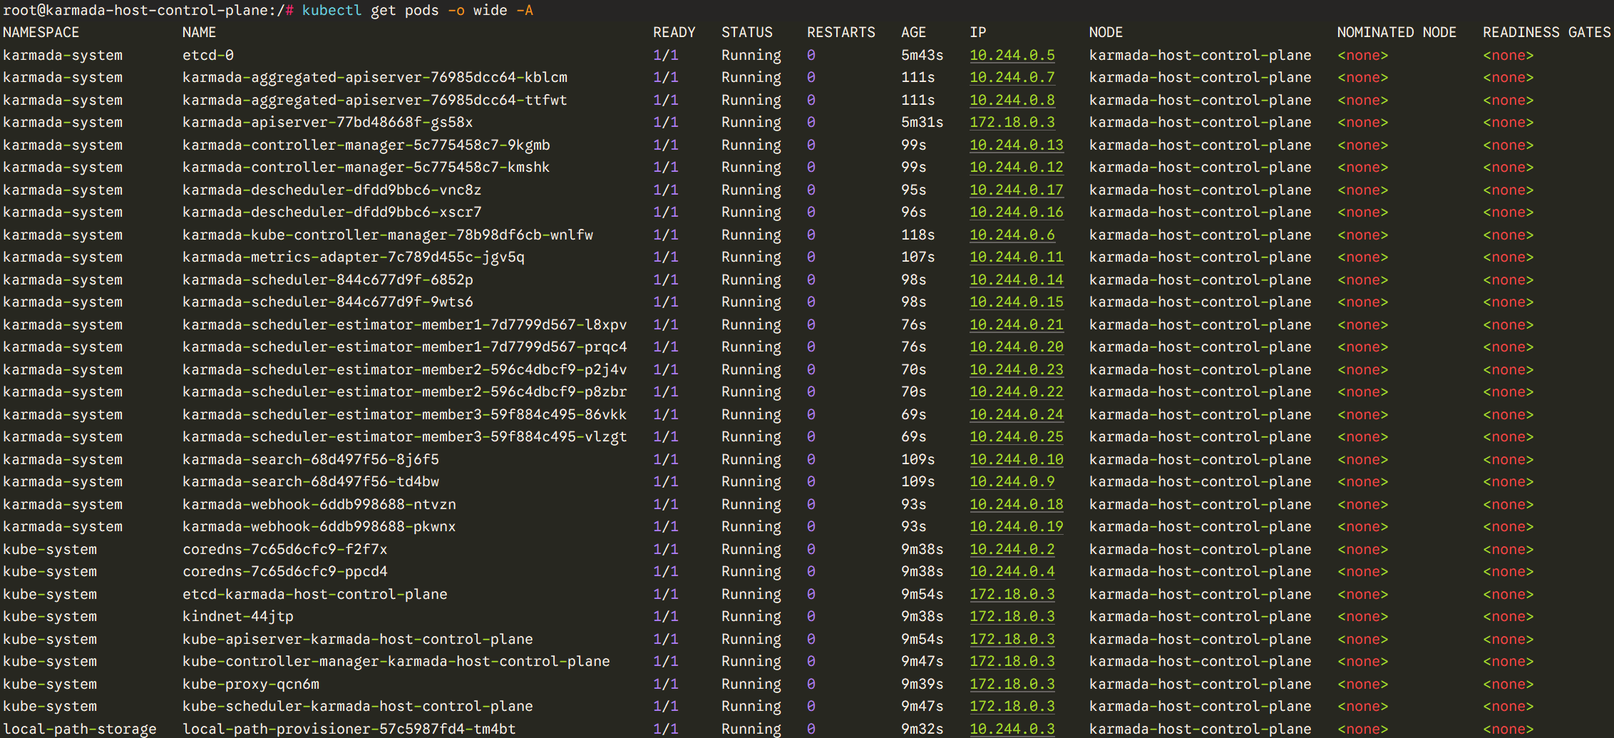Open IP link 10.244.0.21
This screenshot has width=1614, height=738.
pos(1016,324)
